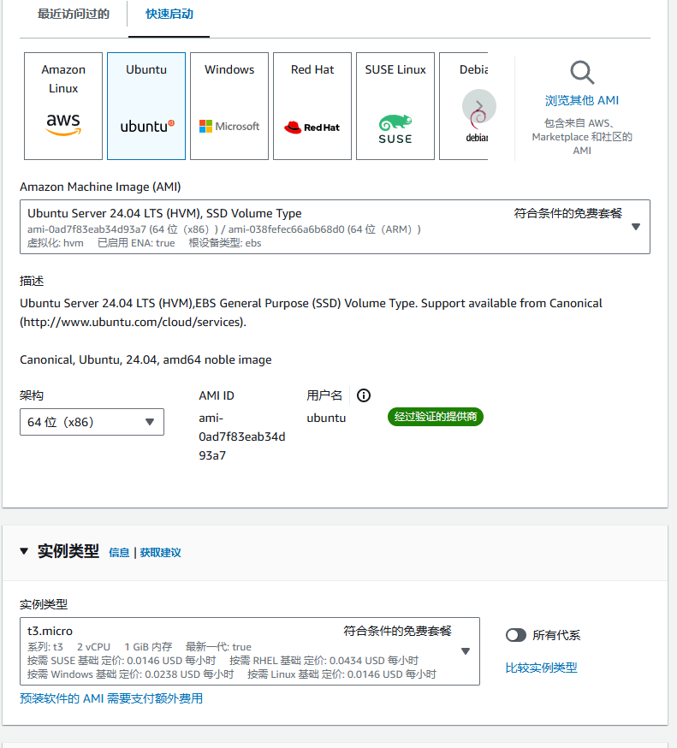Open the 架构 64 位 (x86) dropdown
The image size is (677, 748).
[92, 422]
